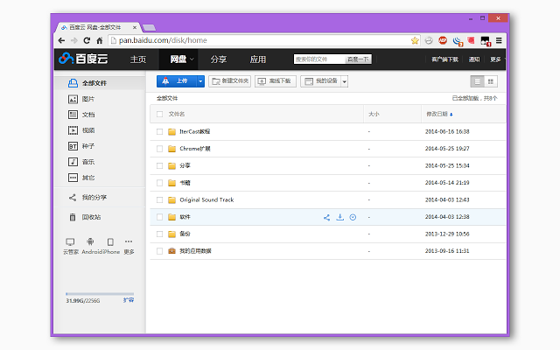
Task: Open the Chrome扩展 folder name
Action: [195, 149]
